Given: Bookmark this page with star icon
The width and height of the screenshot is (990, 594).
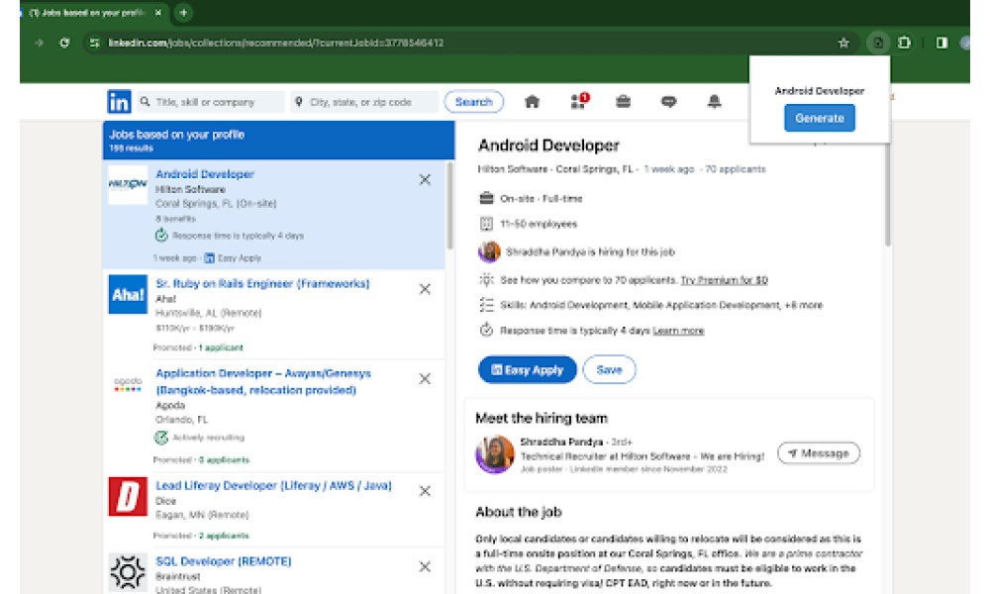Looking at the screenshot, I should (x=843, y=43).
